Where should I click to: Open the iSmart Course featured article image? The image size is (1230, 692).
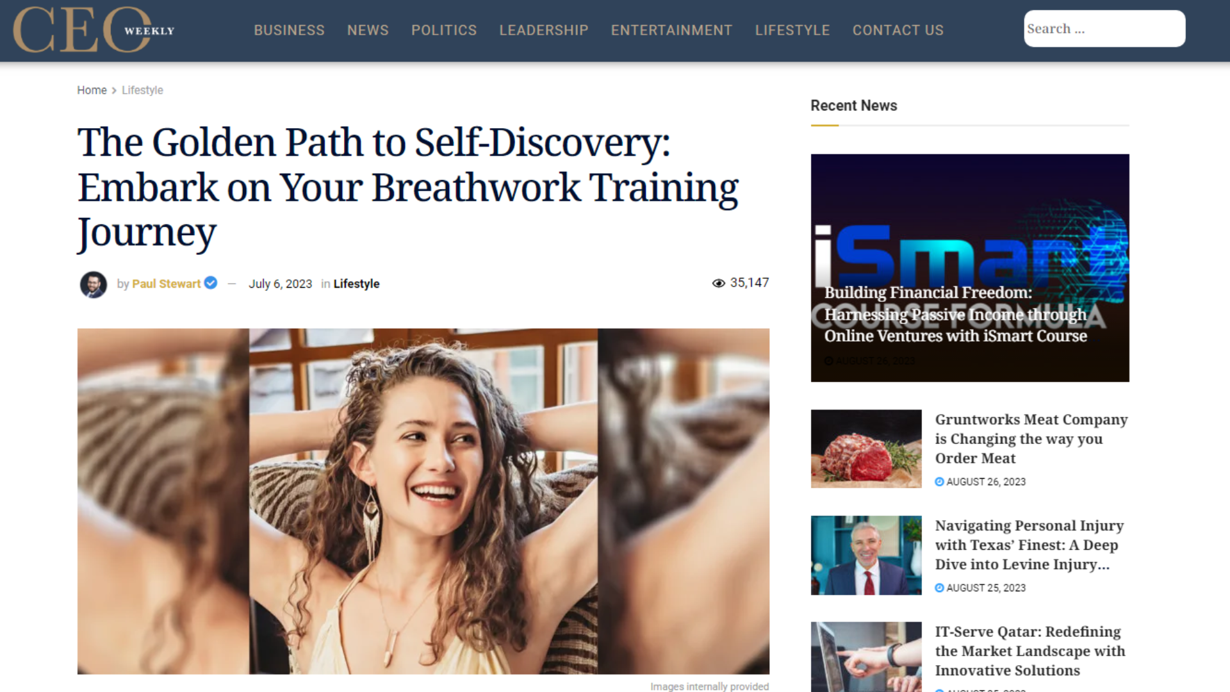click(x=970, y=268)
